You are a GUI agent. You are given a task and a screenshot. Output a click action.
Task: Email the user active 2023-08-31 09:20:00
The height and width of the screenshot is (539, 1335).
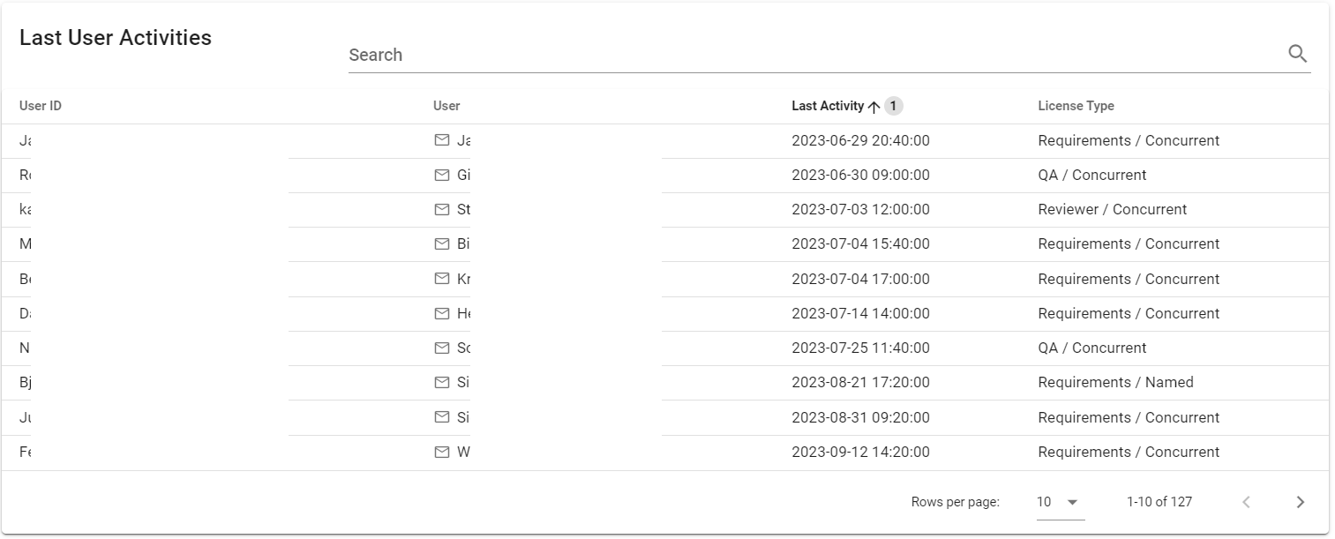(x=442, y=417)
